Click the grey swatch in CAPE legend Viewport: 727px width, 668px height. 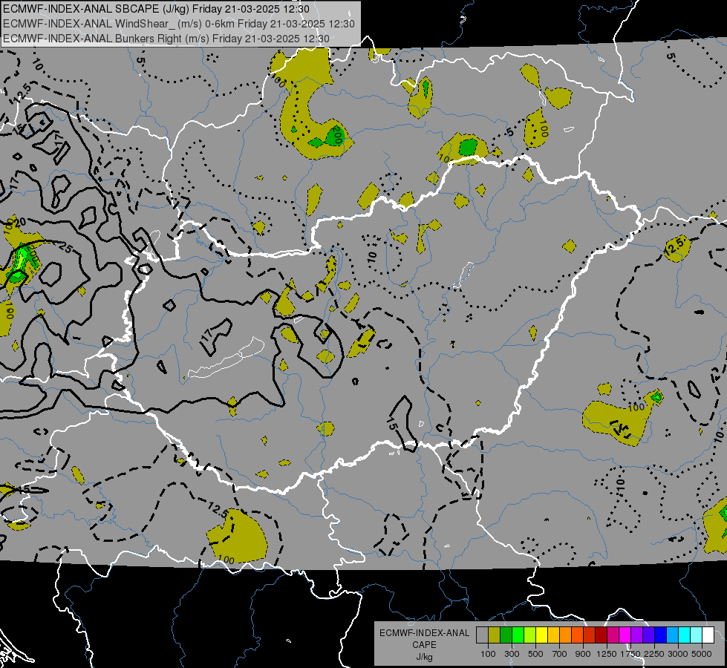point(482,635)
